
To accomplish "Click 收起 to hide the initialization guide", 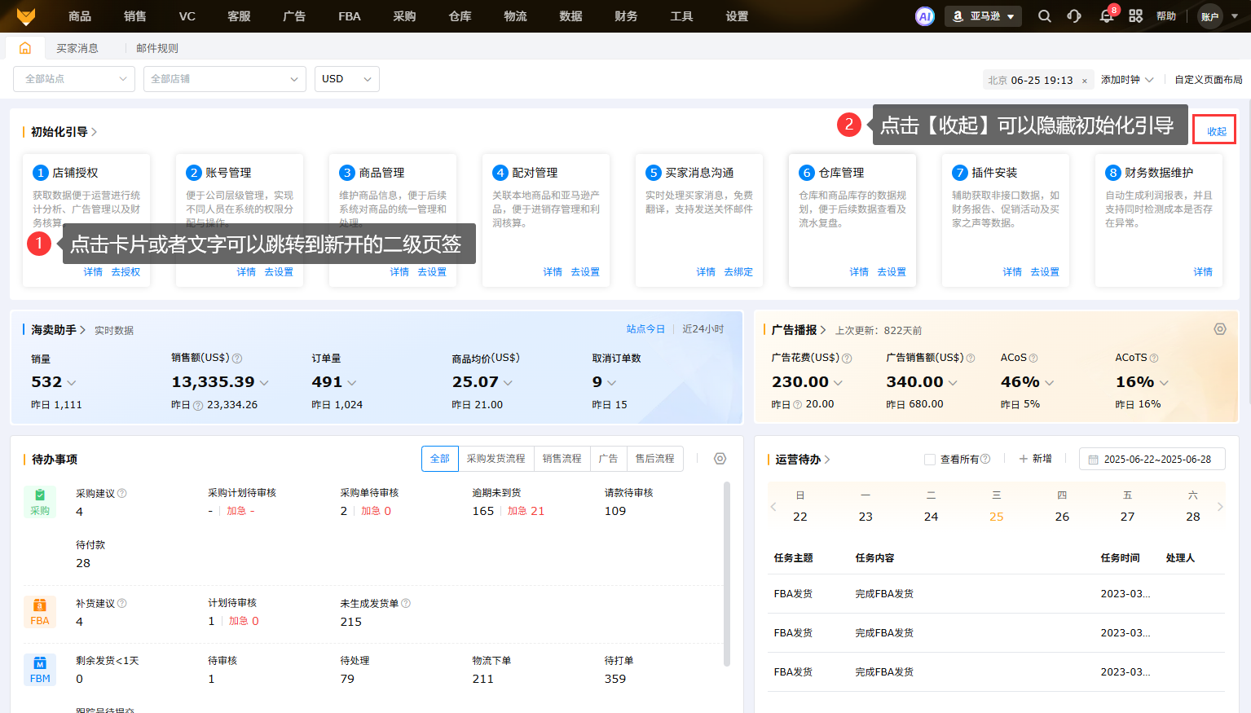I will [x=1216, y=131].
